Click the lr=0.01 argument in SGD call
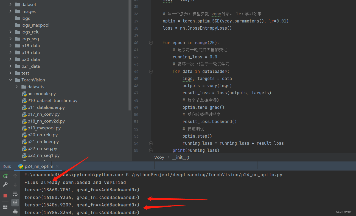 click(x=278, y=21)
